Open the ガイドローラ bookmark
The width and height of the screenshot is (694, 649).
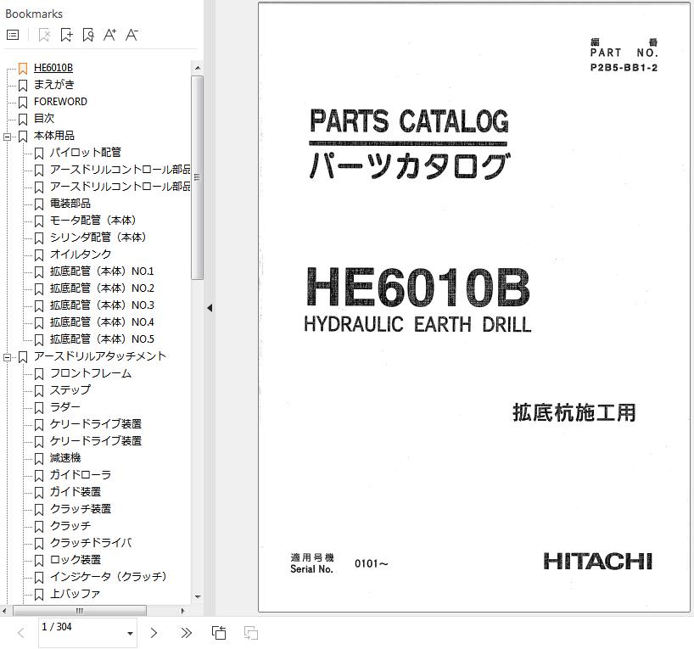pos(80,474)
